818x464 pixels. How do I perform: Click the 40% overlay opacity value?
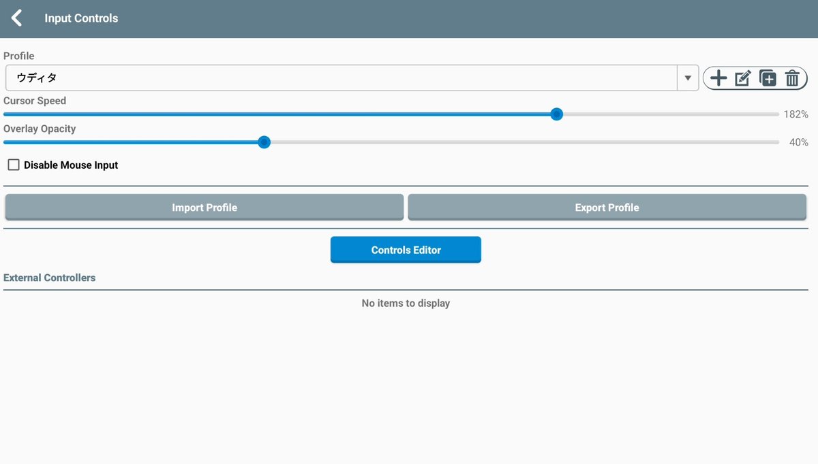[x=799, y=142]
